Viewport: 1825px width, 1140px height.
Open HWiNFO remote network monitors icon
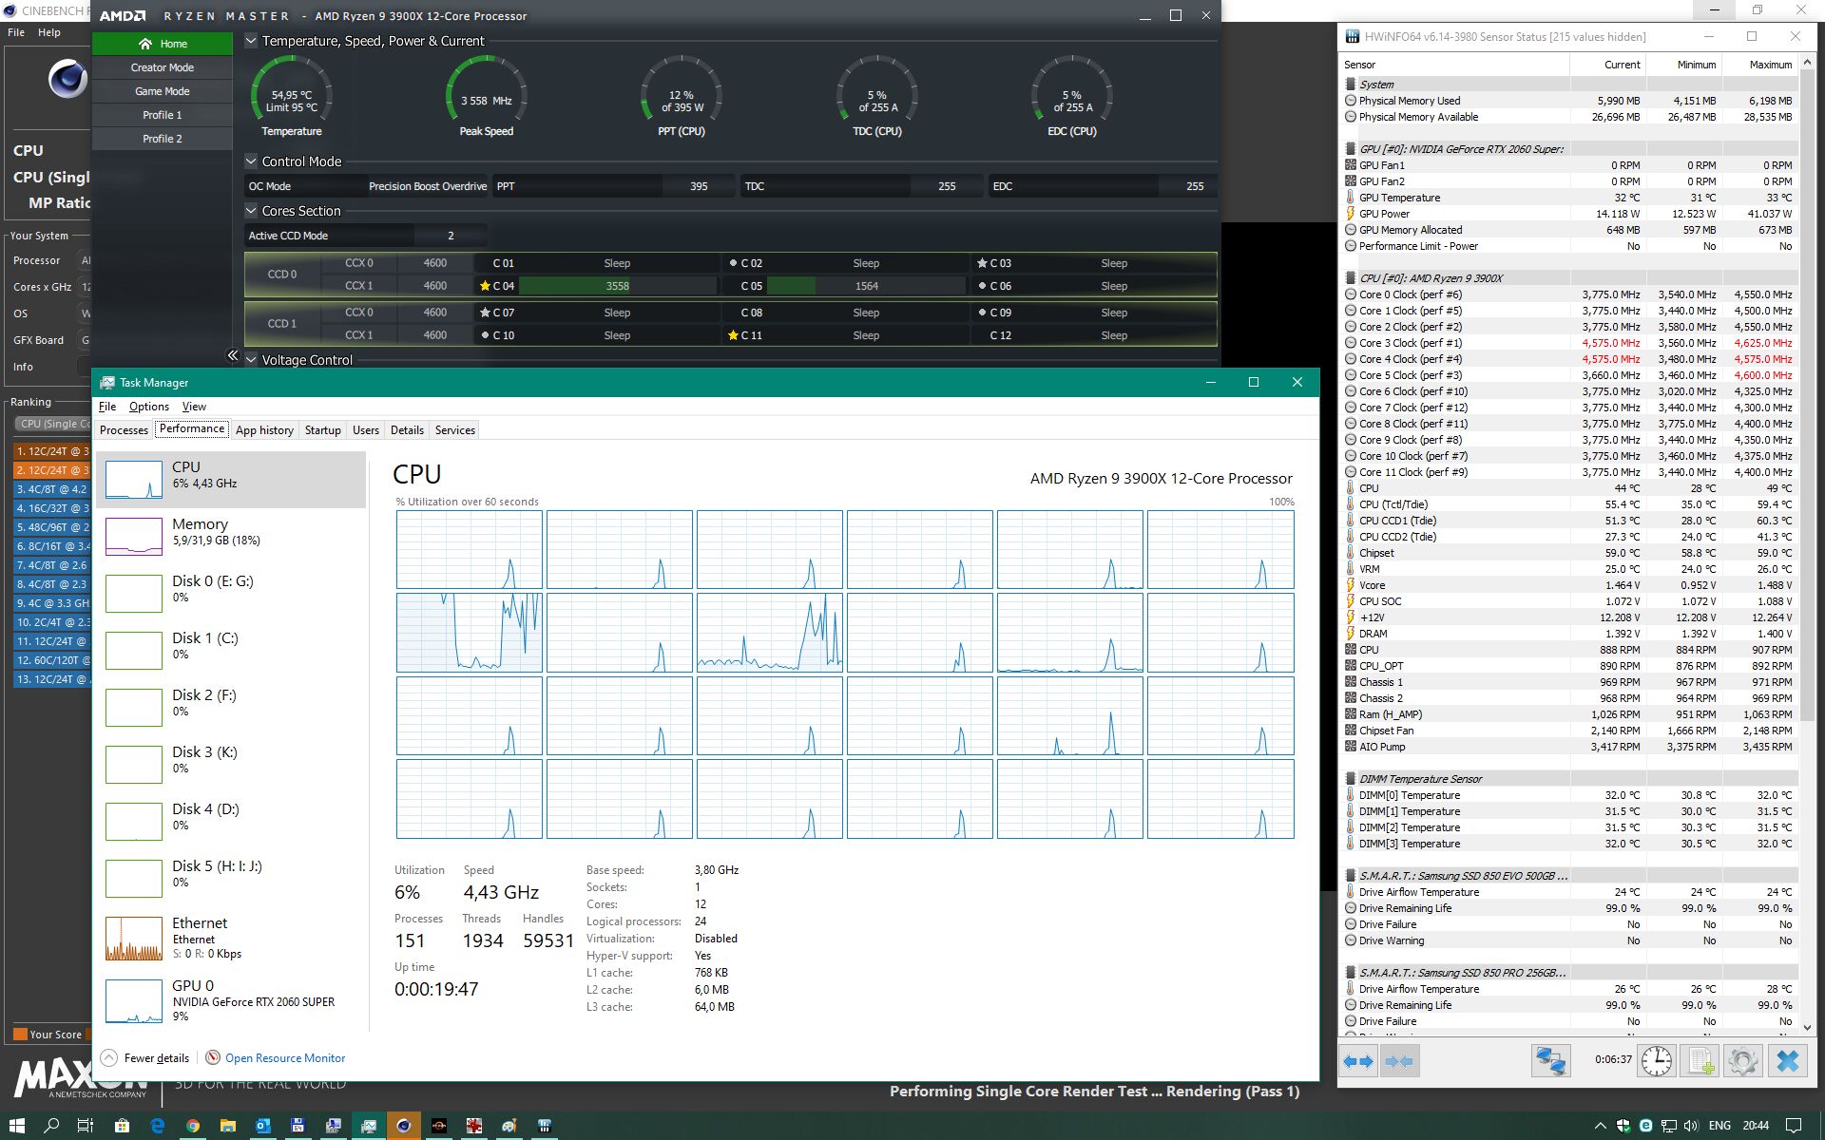coord(1550,1061)
